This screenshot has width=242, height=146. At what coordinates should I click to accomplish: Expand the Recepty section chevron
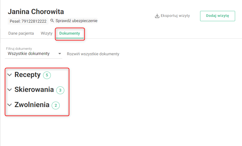(9, 75)
